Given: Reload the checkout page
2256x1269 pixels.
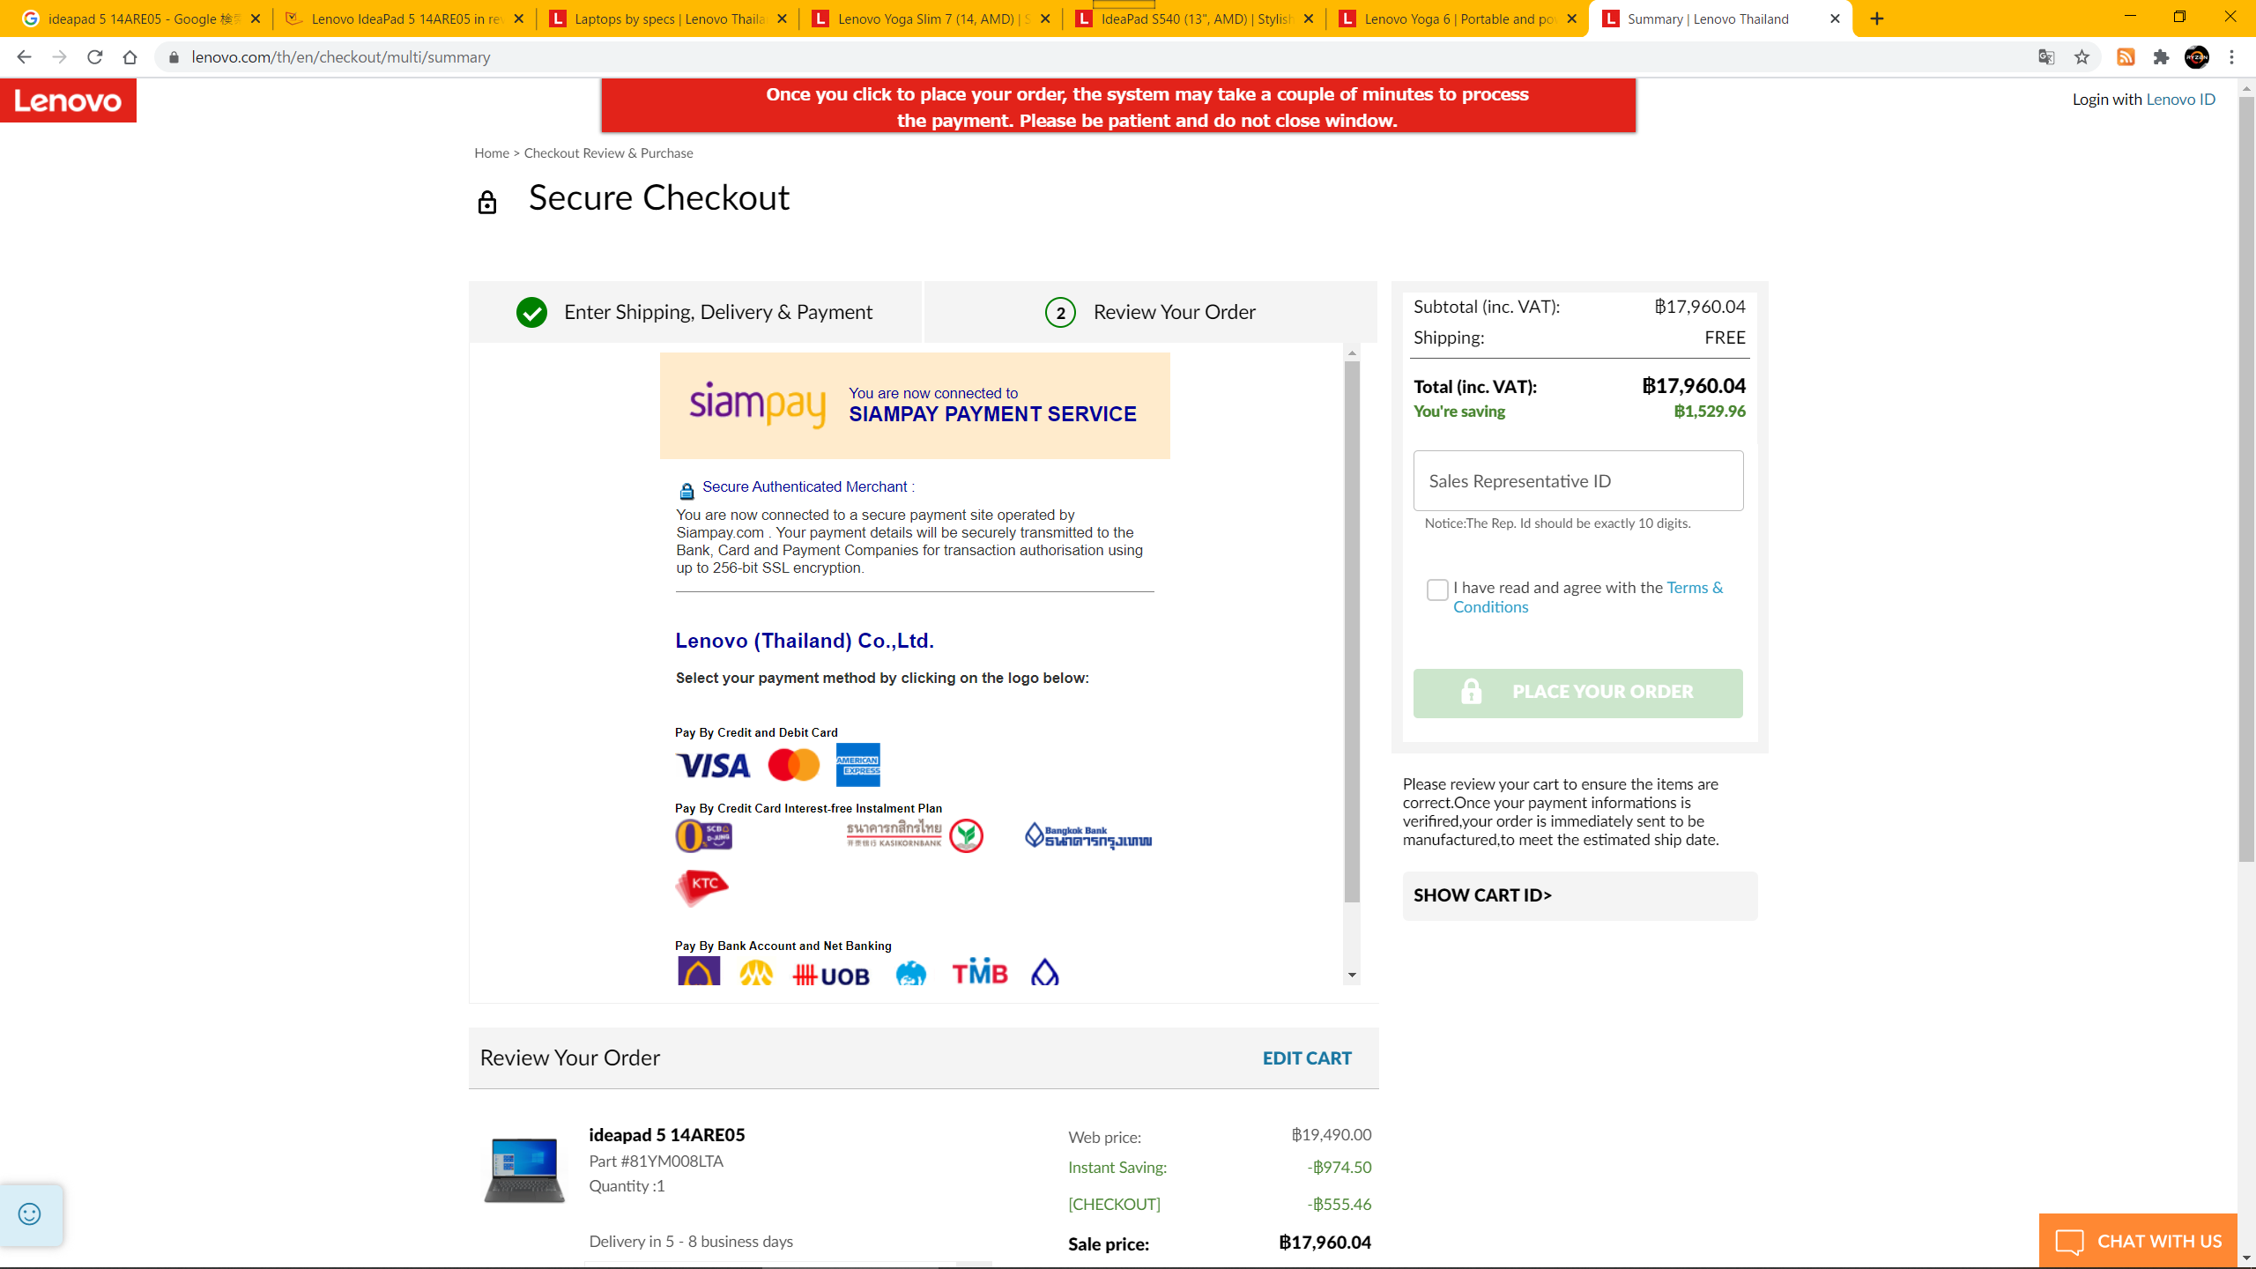Looking at the screenshot, I should [x=95, y=57].
